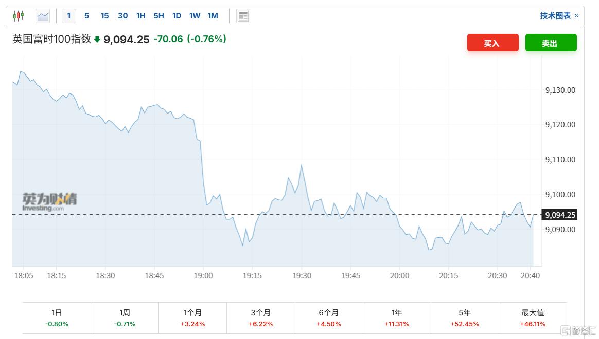Open the 技术图表 link

click(559, 15)
